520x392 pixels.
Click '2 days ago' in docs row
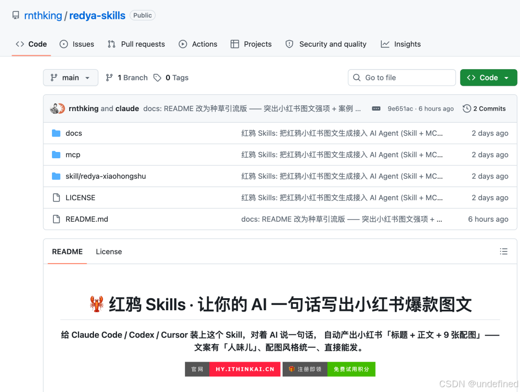point(490,133)
